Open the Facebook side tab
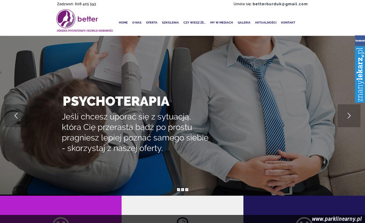 (360, 40)
